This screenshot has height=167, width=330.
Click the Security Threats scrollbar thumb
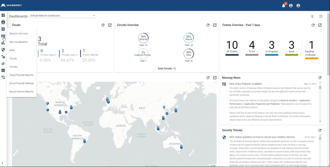tap(320, 138)
